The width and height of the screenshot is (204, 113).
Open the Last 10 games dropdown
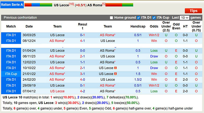pos(184,18)
